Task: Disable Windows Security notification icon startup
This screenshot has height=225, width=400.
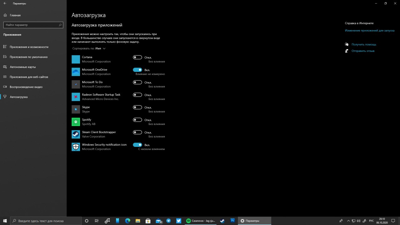Action: pos(137,145)
